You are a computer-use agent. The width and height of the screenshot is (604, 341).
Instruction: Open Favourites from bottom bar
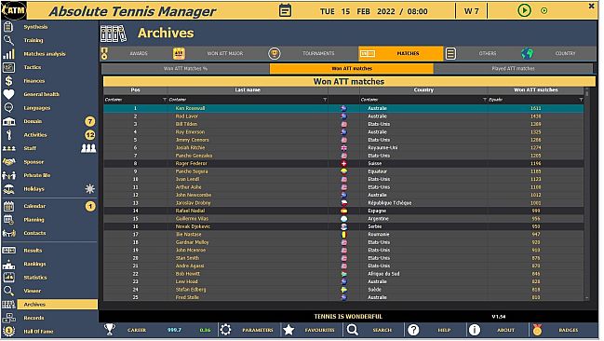pyautogui.click(x=310, y=330)
